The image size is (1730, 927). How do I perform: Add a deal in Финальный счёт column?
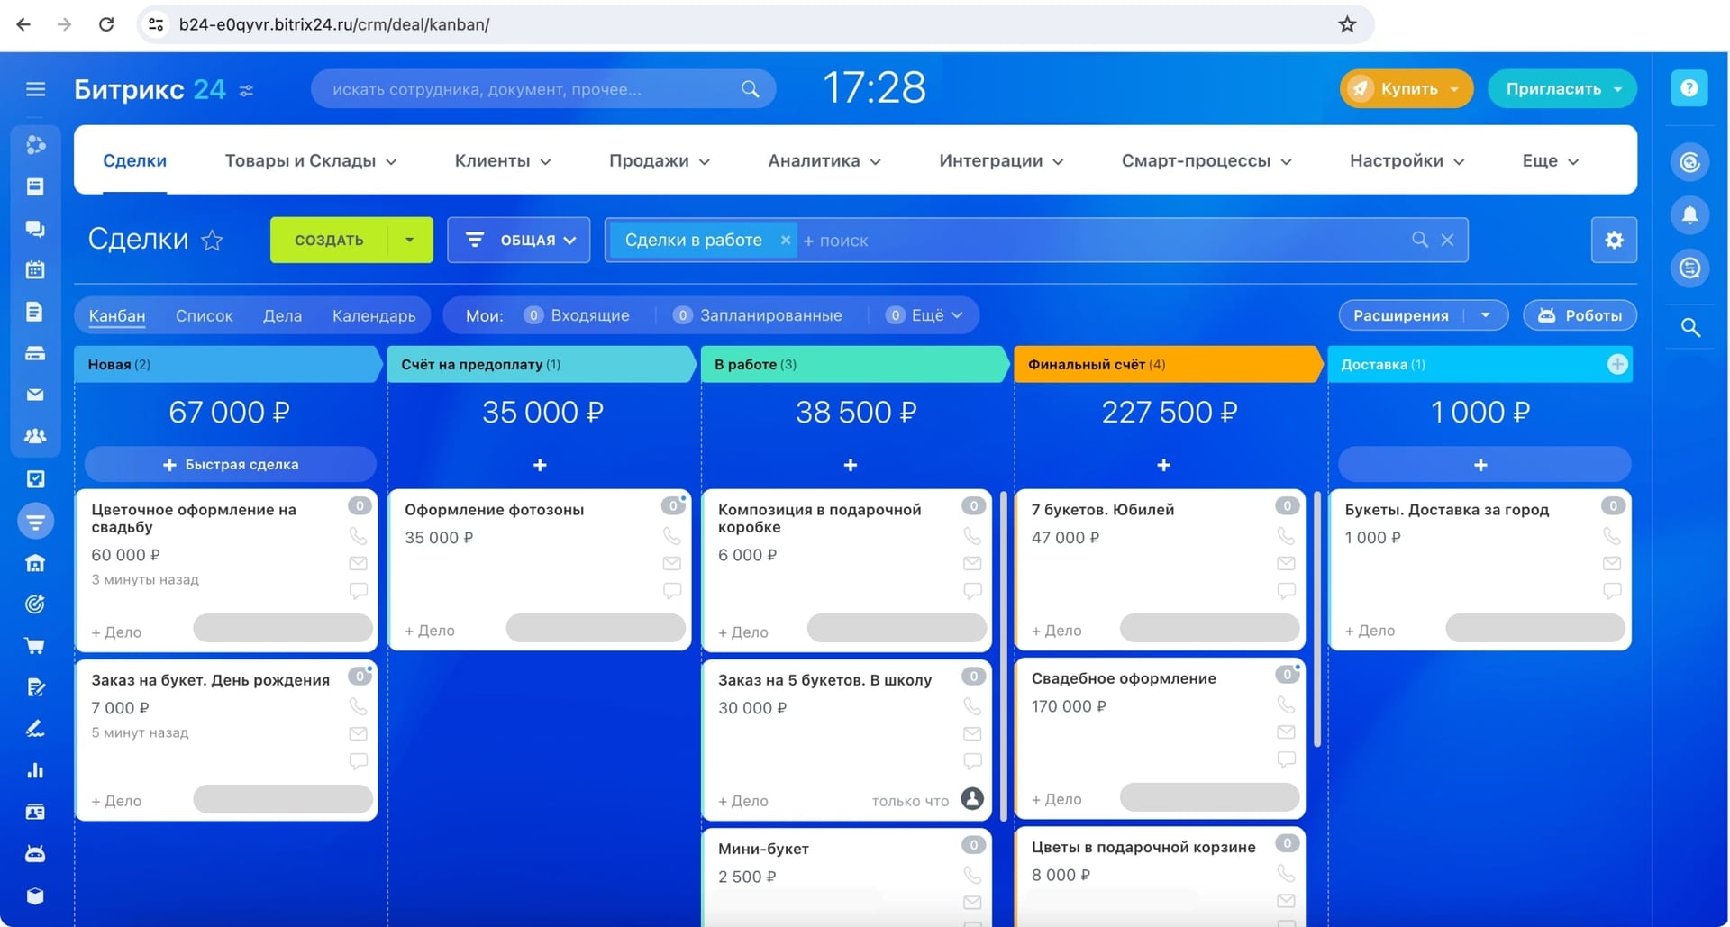pos(1163,465)
